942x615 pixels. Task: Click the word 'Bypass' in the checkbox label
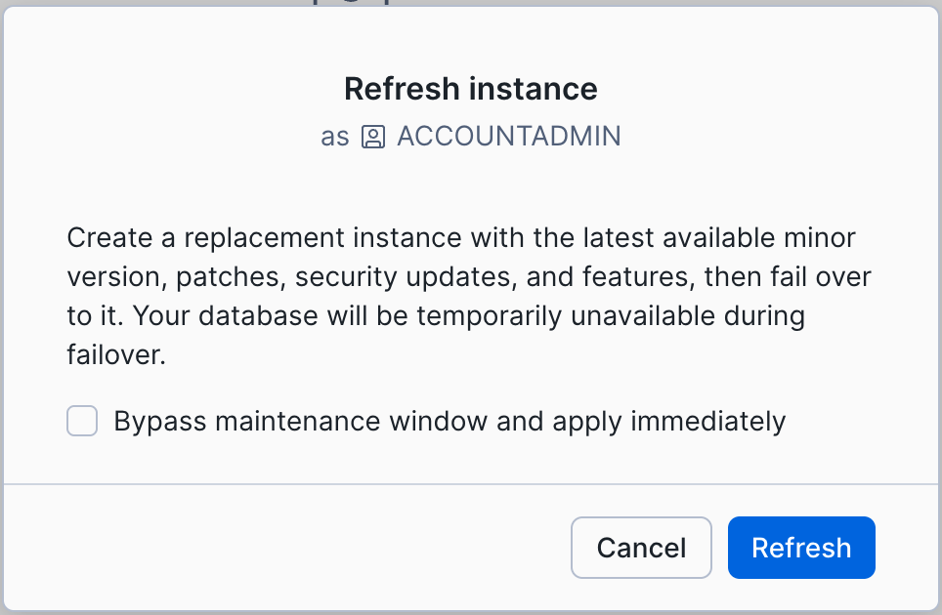pos(160,422)
